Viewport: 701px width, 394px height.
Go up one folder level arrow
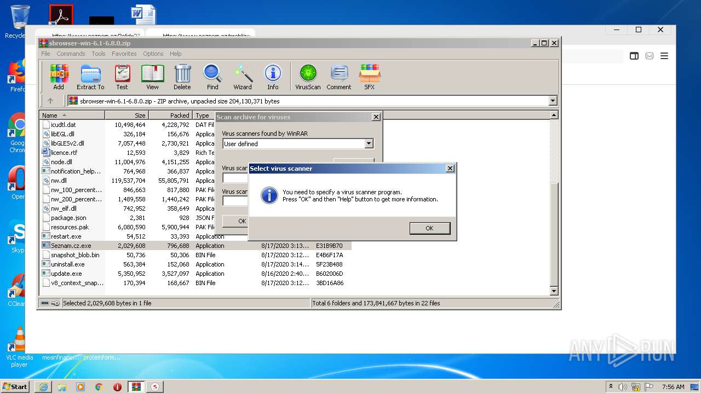(x=50, y=101)
